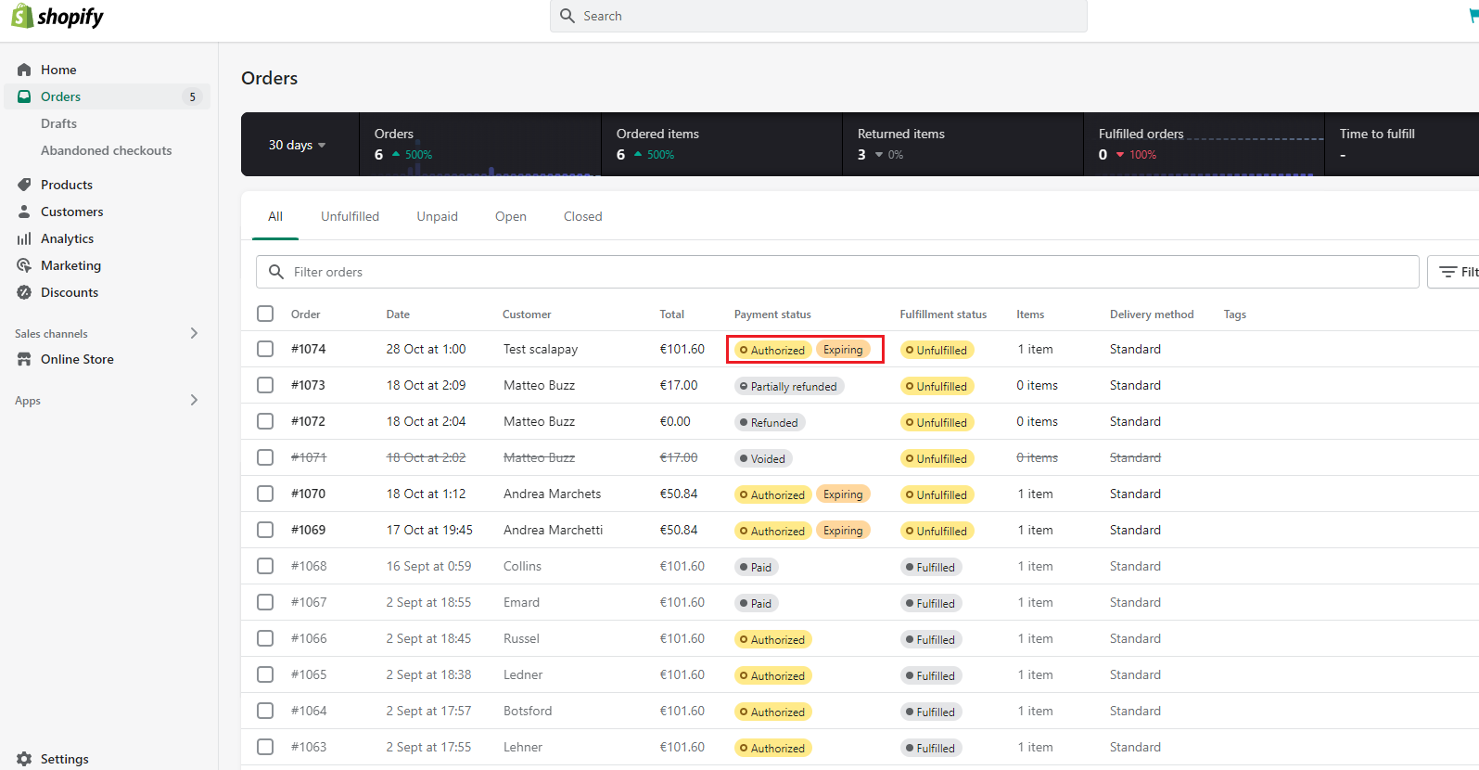Image resolution: width=1479 pixels, height=770 pixels.
Task: Open Settings in the sidebar
Action: point(65,759)
